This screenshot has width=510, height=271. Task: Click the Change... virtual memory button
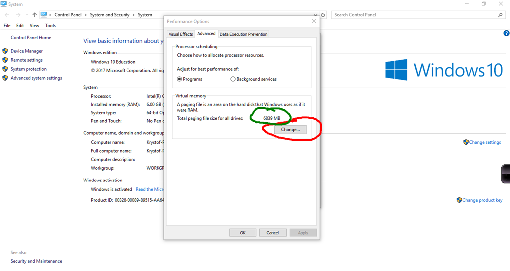coord(290,129)
